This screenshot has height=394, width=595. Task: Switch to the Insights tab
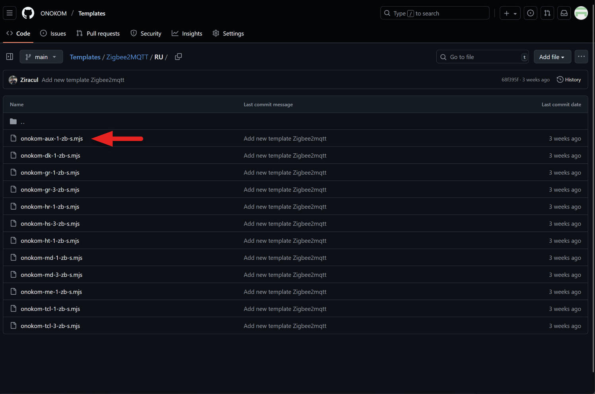(187, 33)
